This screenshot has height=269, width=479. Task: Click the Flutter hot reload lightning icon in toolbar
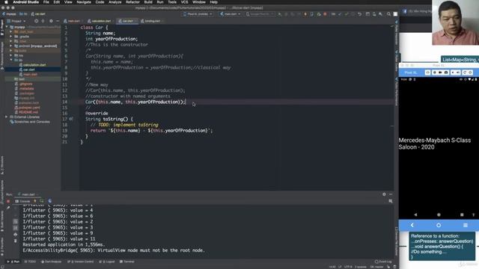point(305,14)
